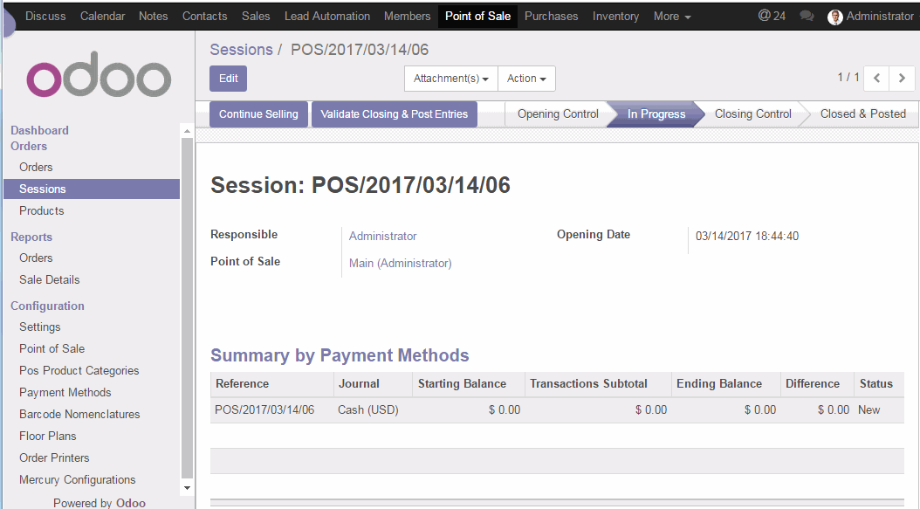The image size is (920, 509).
Task: Open the chat conversations icon
Action: click(807, 17)
